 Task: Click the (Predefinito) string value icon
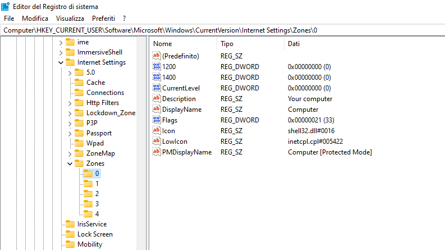157,56
